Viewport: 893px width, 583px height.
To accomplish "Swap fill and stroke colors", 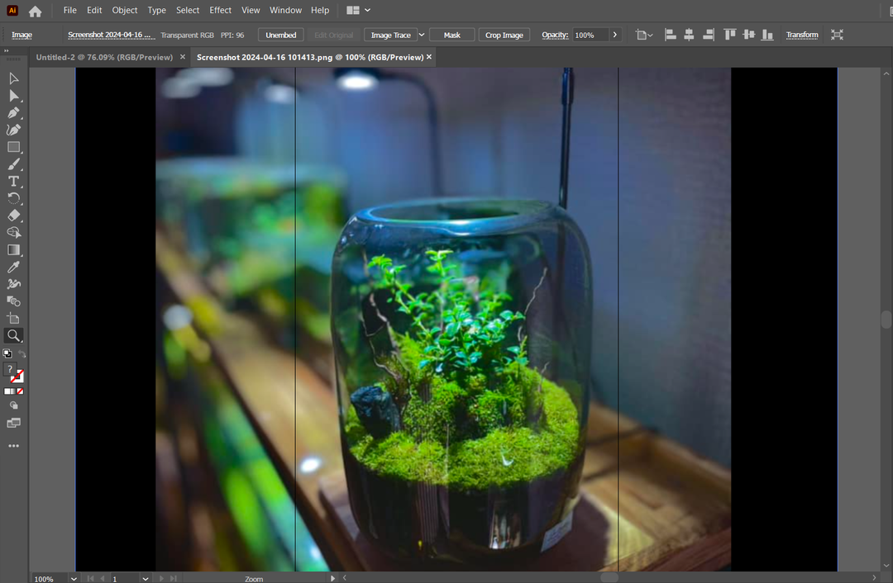I will pos(21,354).
